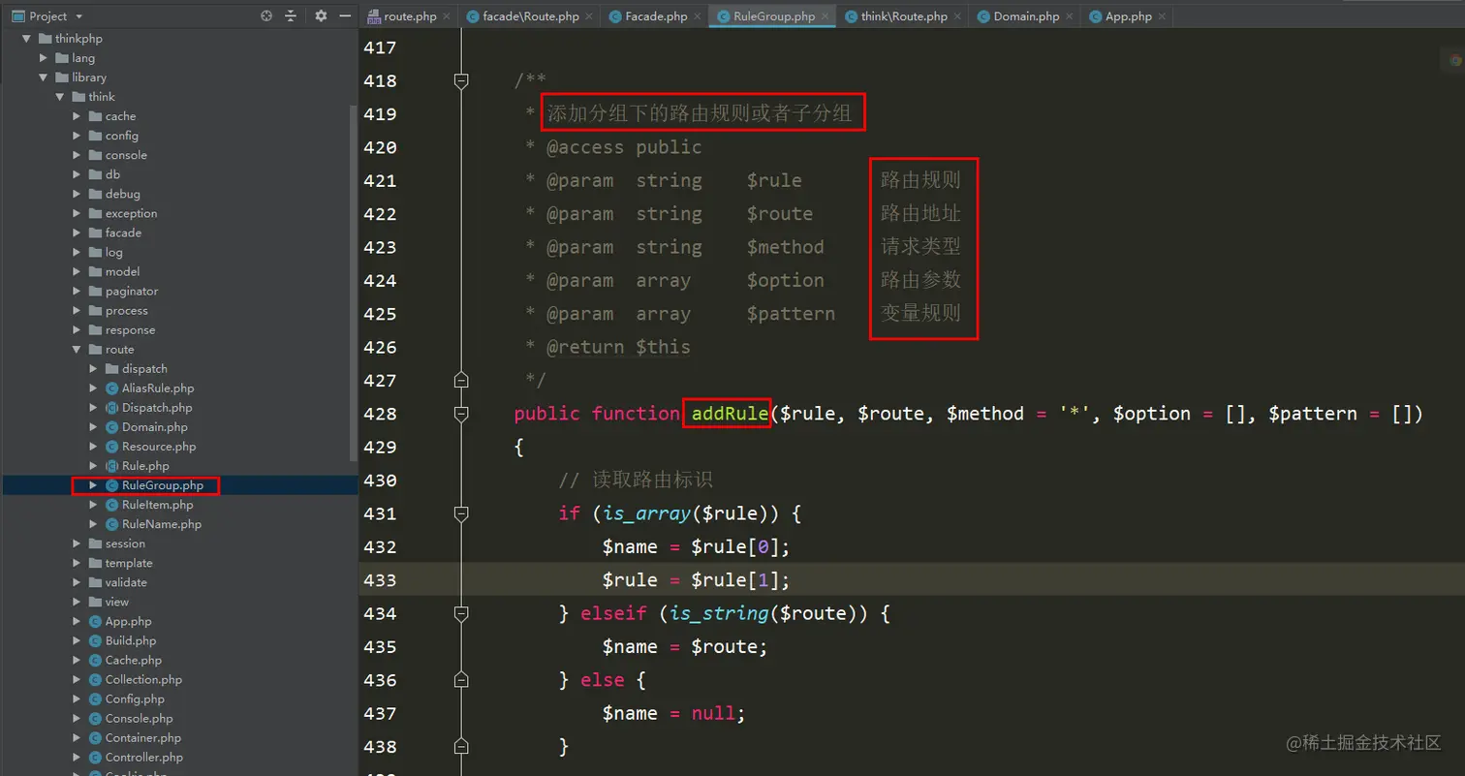Image resolution: width=1465 pixels, height=776 pixels.
Task: Click the project panel vertical scrollbar
Action: pos(353,281)
